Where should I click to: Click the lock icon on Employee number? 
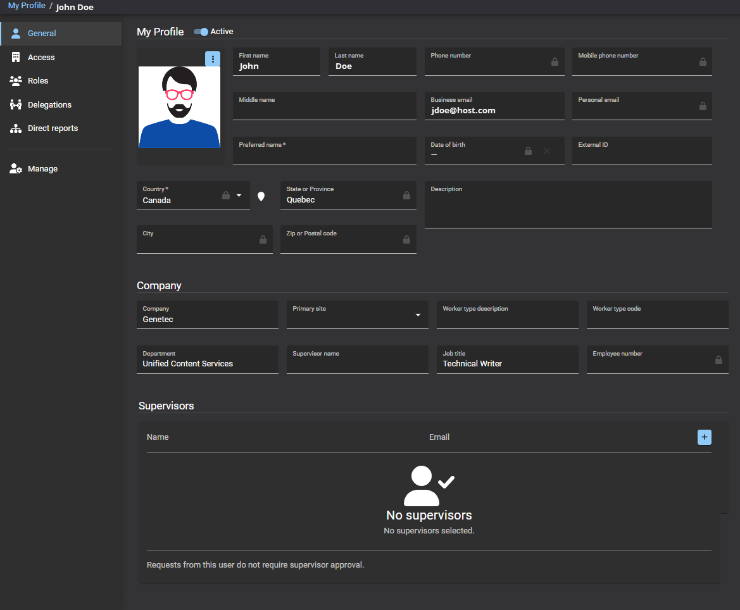718,359
